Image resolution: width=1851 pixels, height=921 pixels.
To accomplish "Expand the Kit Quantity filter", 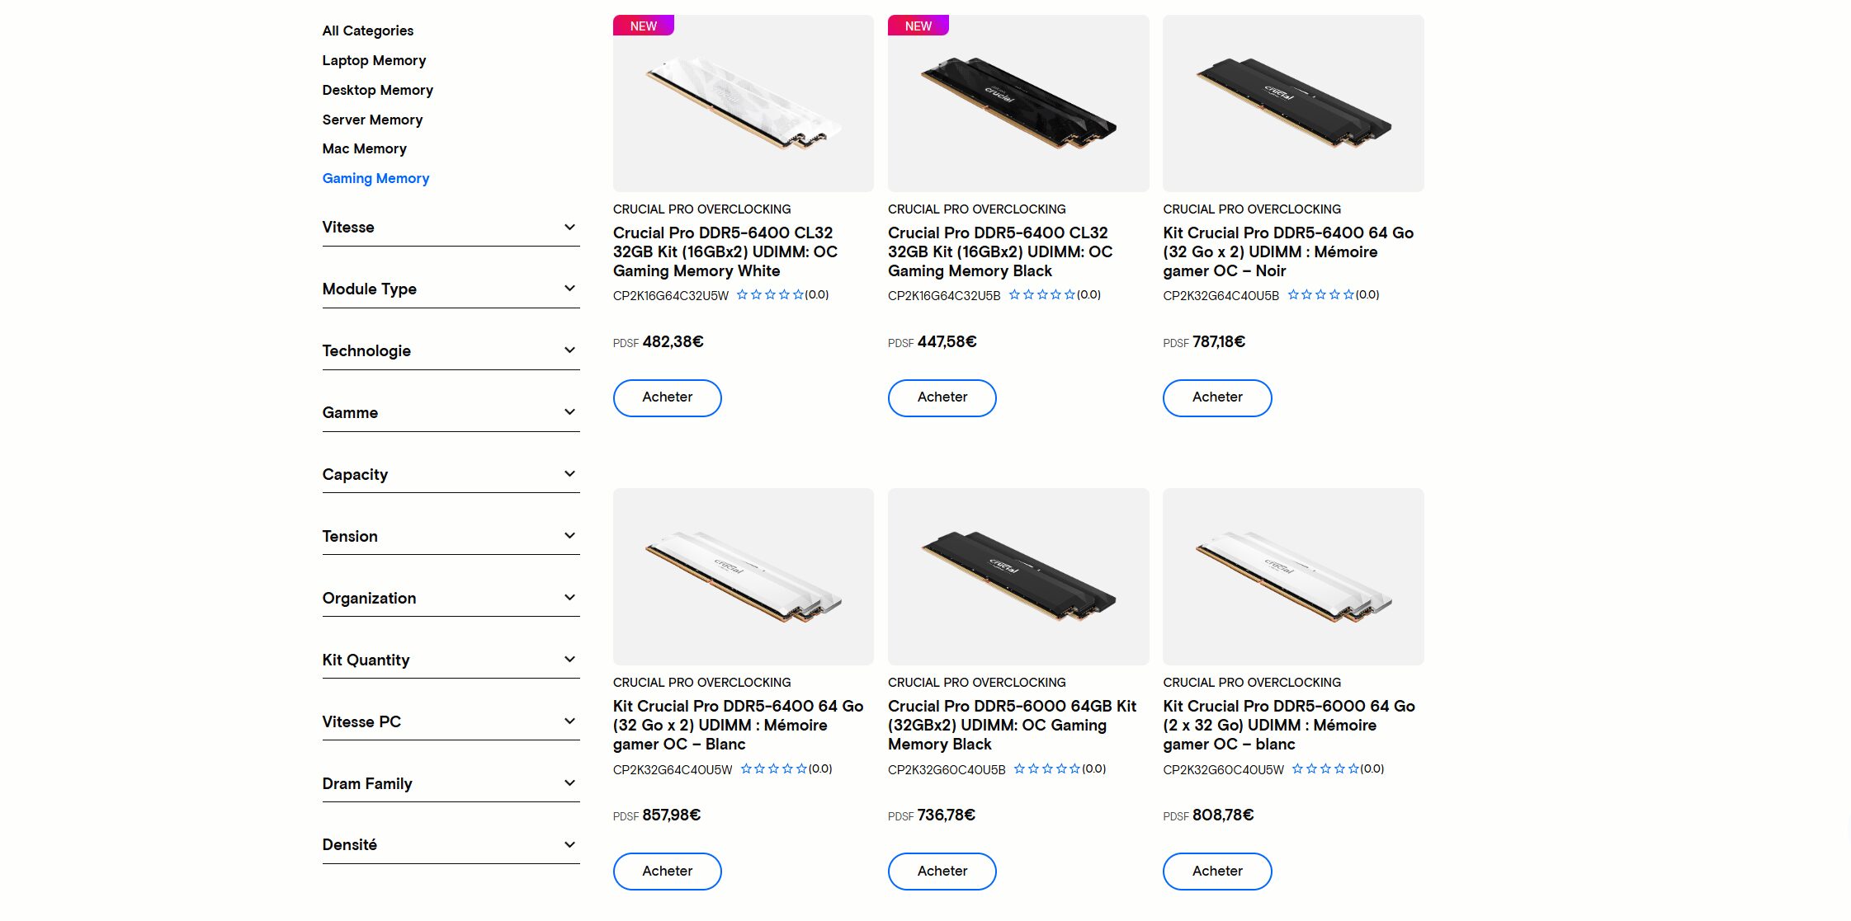I will click(x=450, y=660).
